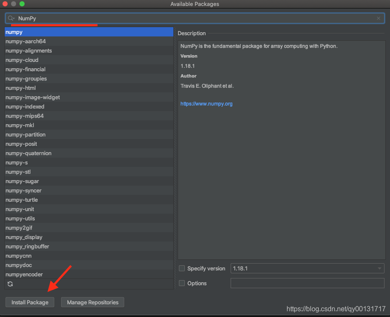Open the version 1.18.1 dropdown

tap(307, 269)
